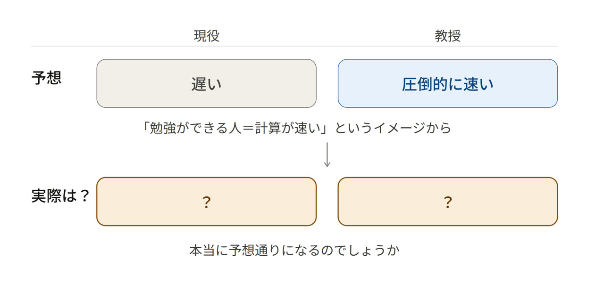Click the question mark under 現役

(x=207, y=202)
